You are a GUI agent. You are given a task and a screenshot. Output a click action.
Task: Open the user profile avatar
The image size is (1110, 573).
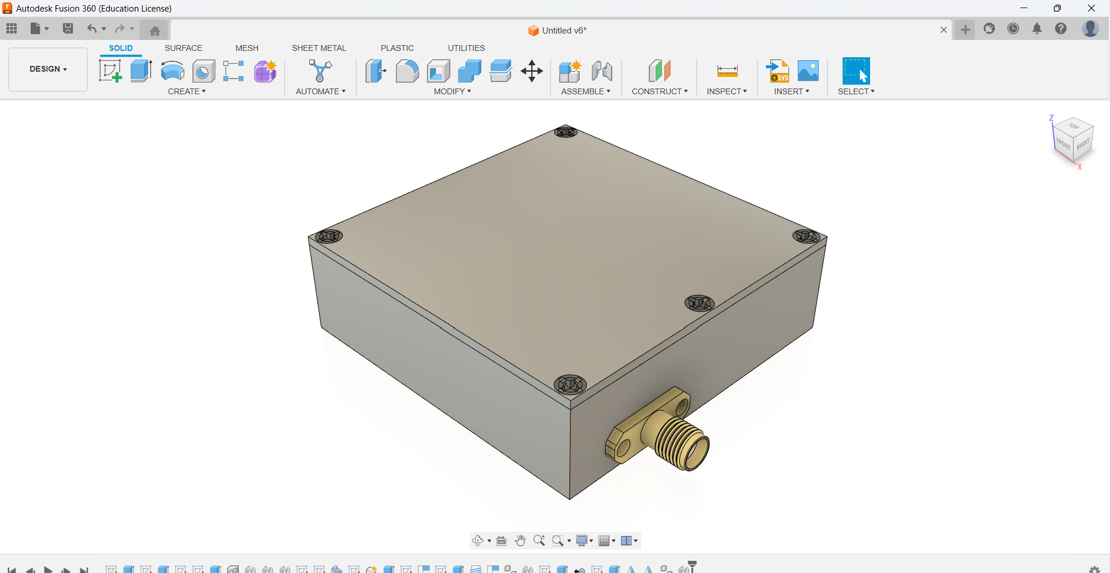pyautogui.click(x=1090, y=28)
